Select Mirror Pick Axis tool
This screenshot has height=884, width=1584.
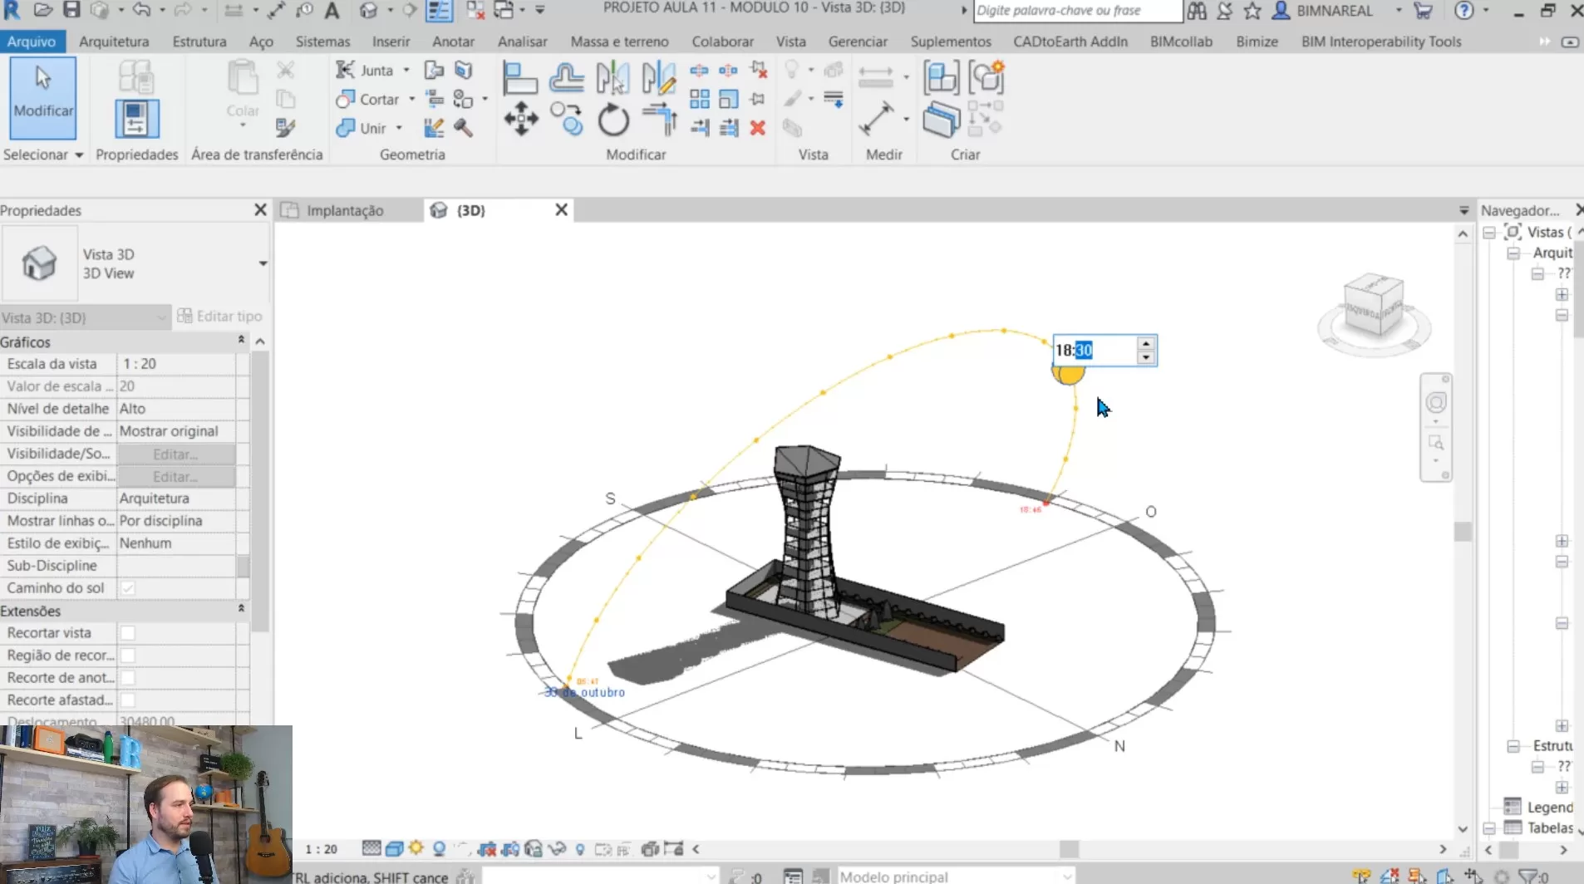(x=612, y=79)
